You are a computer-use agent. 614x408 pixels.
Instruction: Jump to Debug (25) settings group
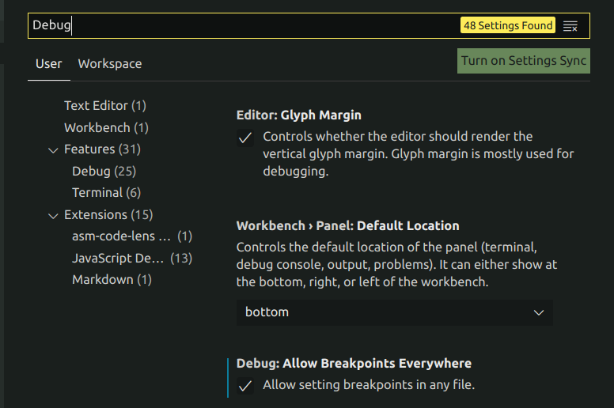pyautogui.click(x=104, y=171)
